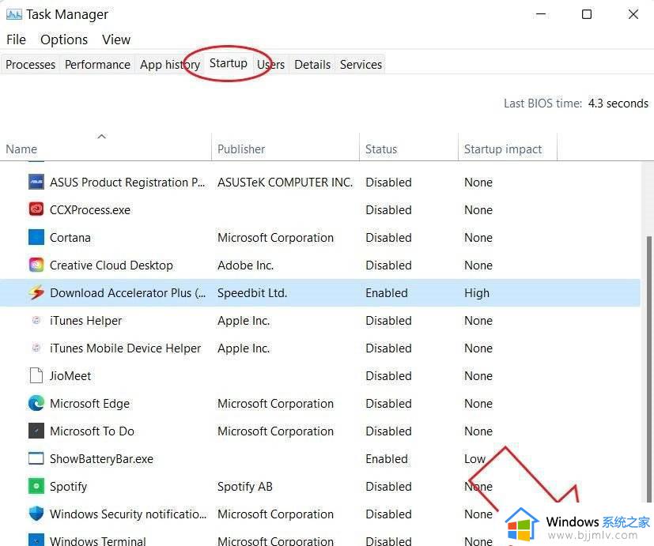
Task: Click the Windows Security shield icon
Action: [x=36, y=514]
